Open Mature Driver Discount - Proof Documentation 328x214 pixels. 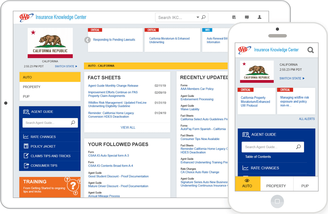point(118,186)
